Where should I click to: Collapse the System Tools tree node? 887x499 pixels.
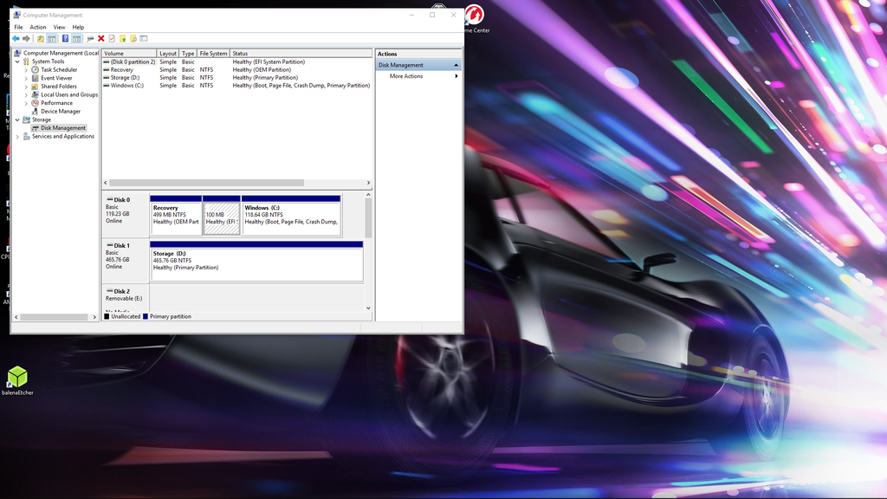[x=17, y=62]
